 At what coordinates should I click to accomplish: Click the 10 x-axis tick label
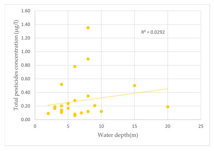pyautogui.click(x=101, y=127)
